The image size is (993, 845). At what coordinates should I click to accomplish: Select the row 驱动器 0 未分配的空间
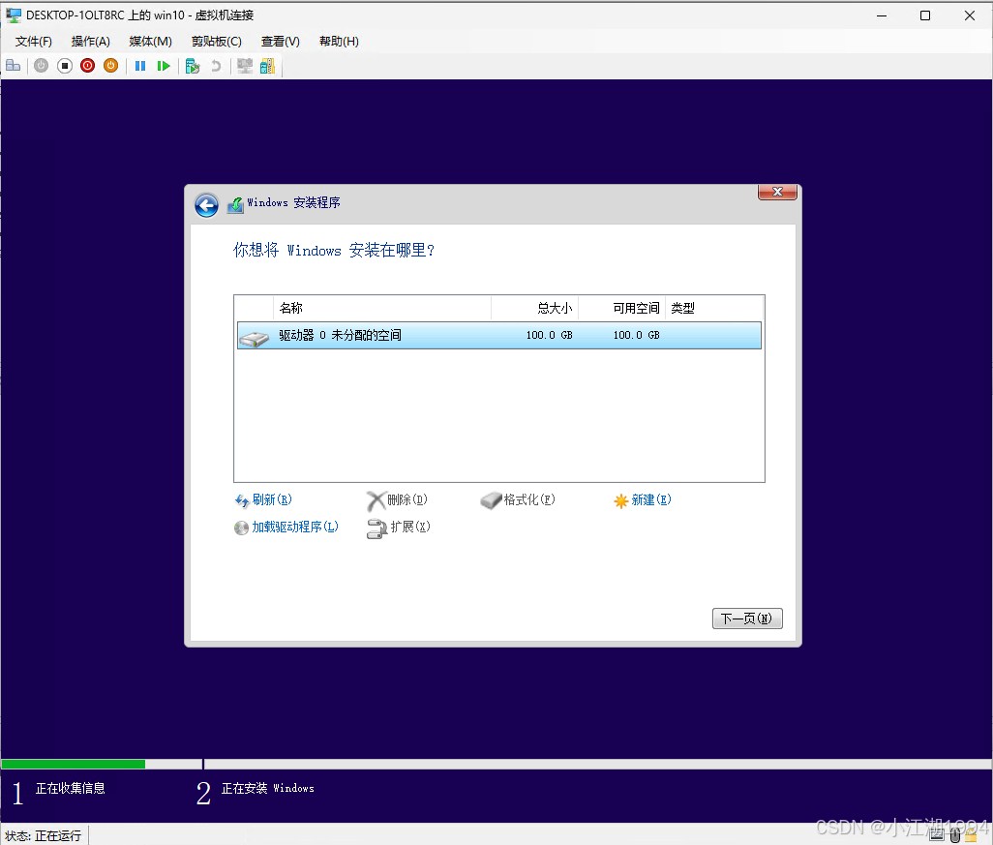point(499,336)
